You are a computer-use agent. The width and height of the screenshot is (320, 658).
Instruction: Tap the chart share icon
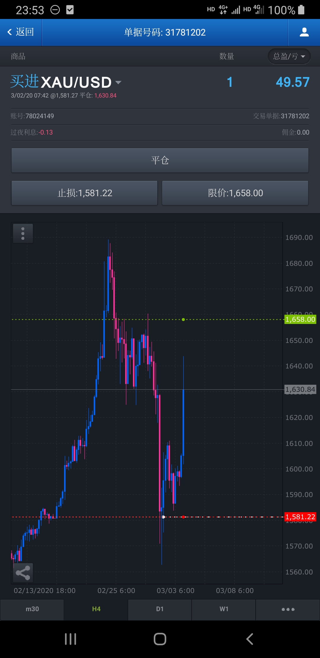click(23, 573)
